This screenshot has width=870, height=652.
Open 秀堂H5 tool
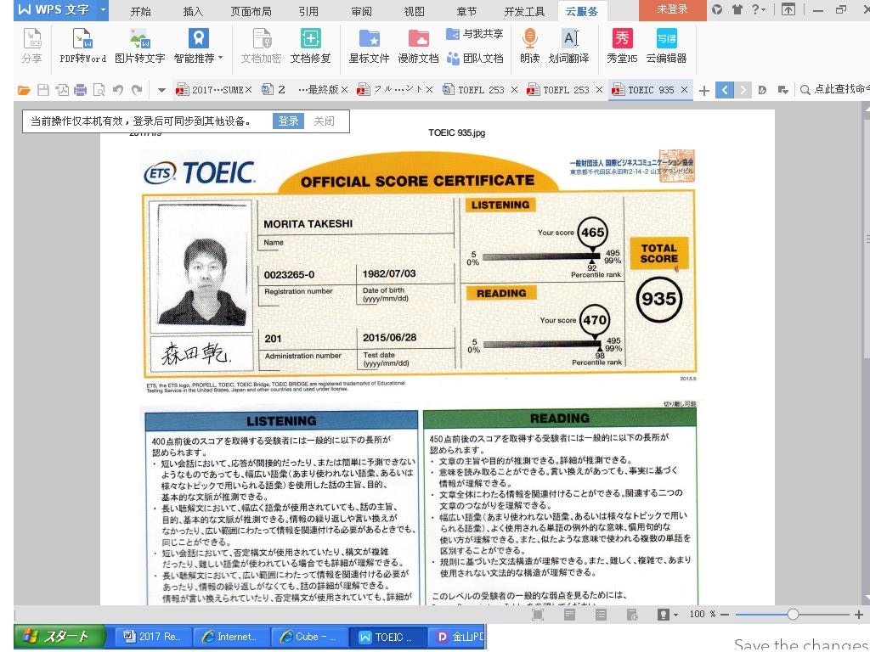622,46
